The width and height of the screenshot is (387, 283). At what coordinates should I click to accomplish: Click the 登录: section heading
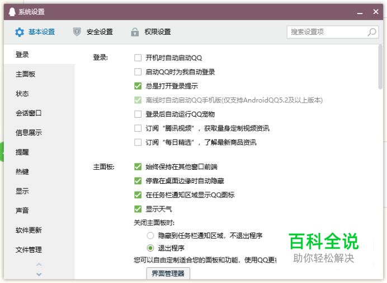pos(100,57)
